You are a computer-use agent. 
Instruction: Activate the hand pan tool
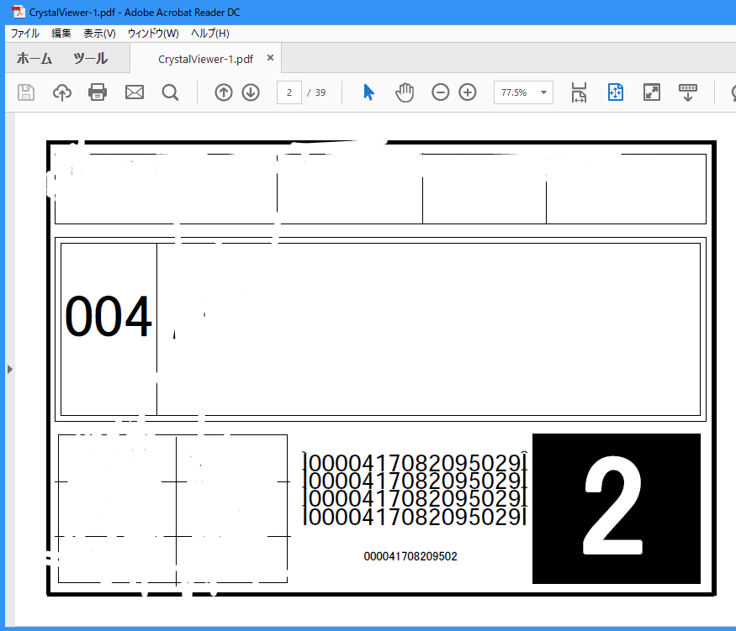tap(405, 92)
